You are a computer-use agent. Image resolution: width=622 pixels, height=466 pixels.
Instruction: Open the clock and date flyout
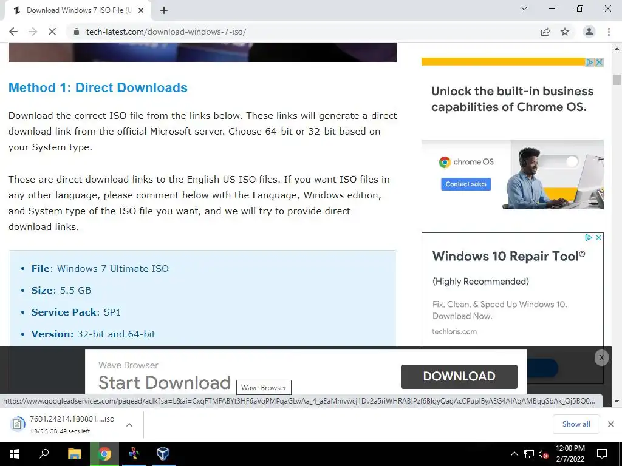570,454
